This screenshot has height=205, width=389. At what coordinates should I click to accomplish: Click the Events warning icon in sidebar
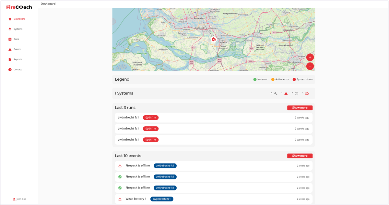10,49
